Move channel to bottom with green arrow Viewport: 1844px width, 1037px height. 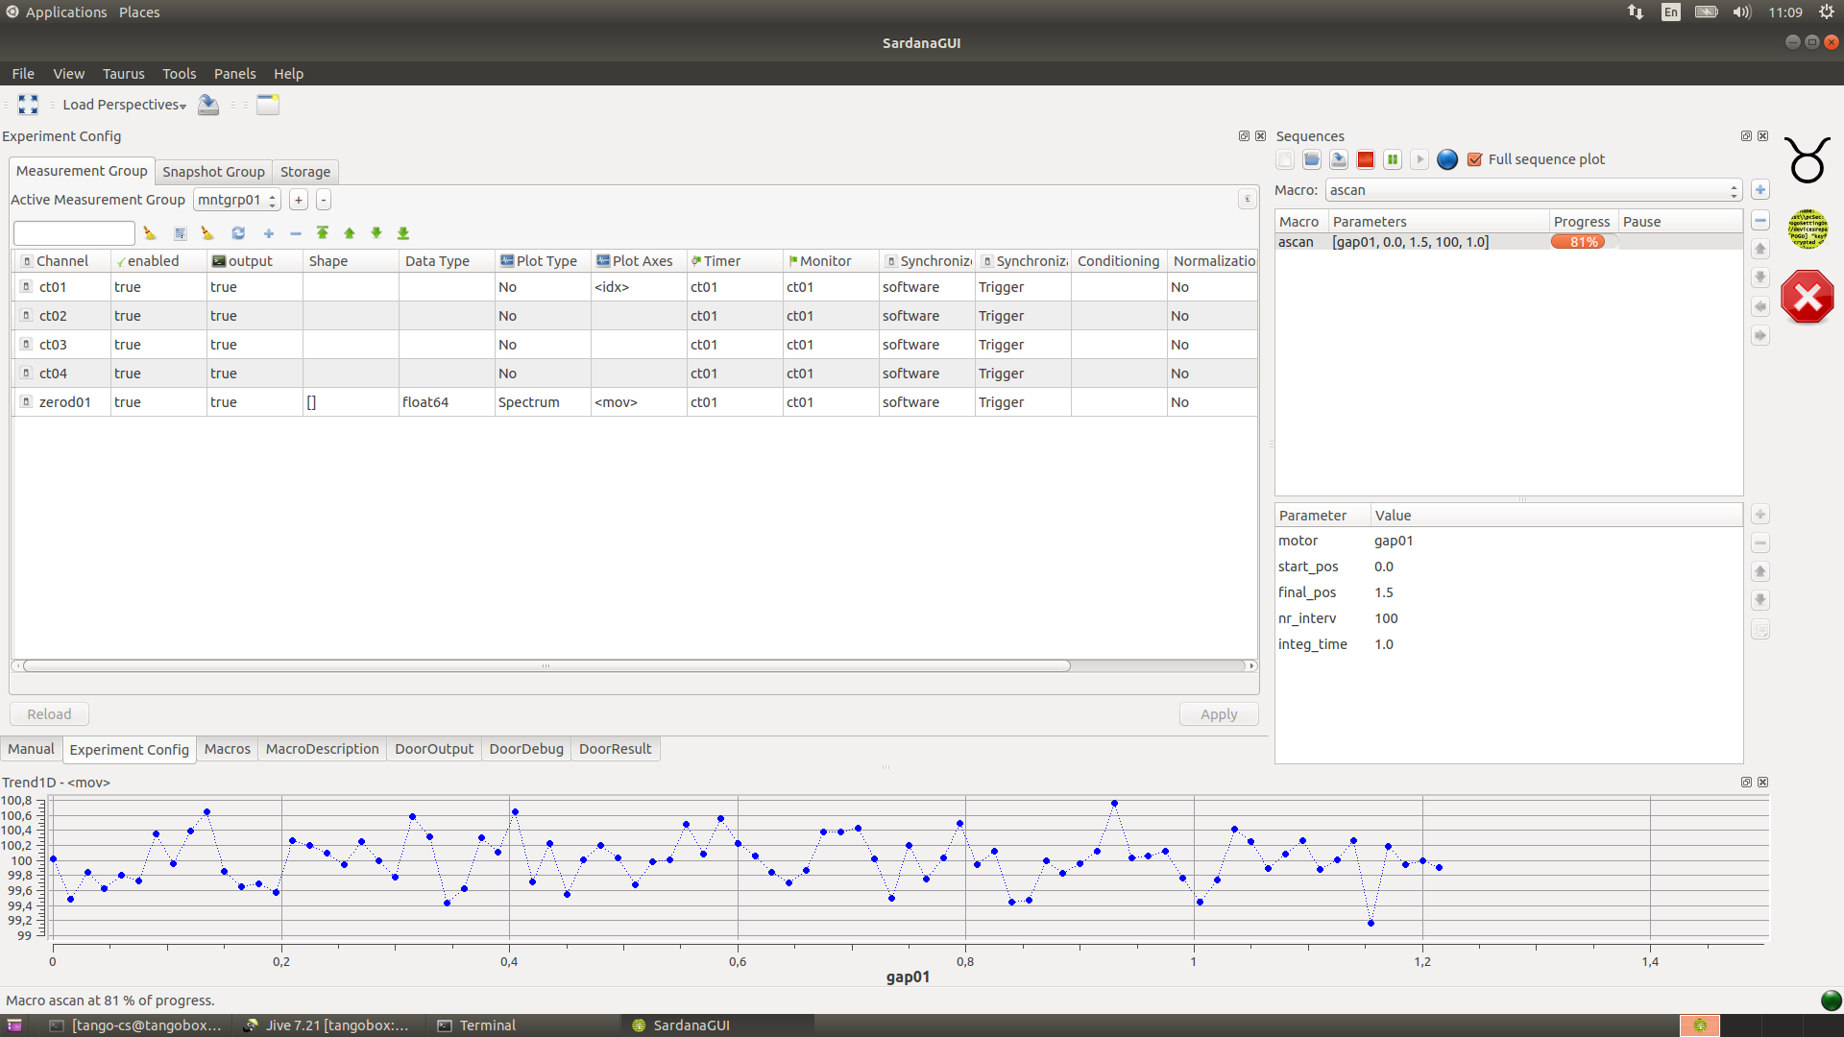click(x=403, y=233)
